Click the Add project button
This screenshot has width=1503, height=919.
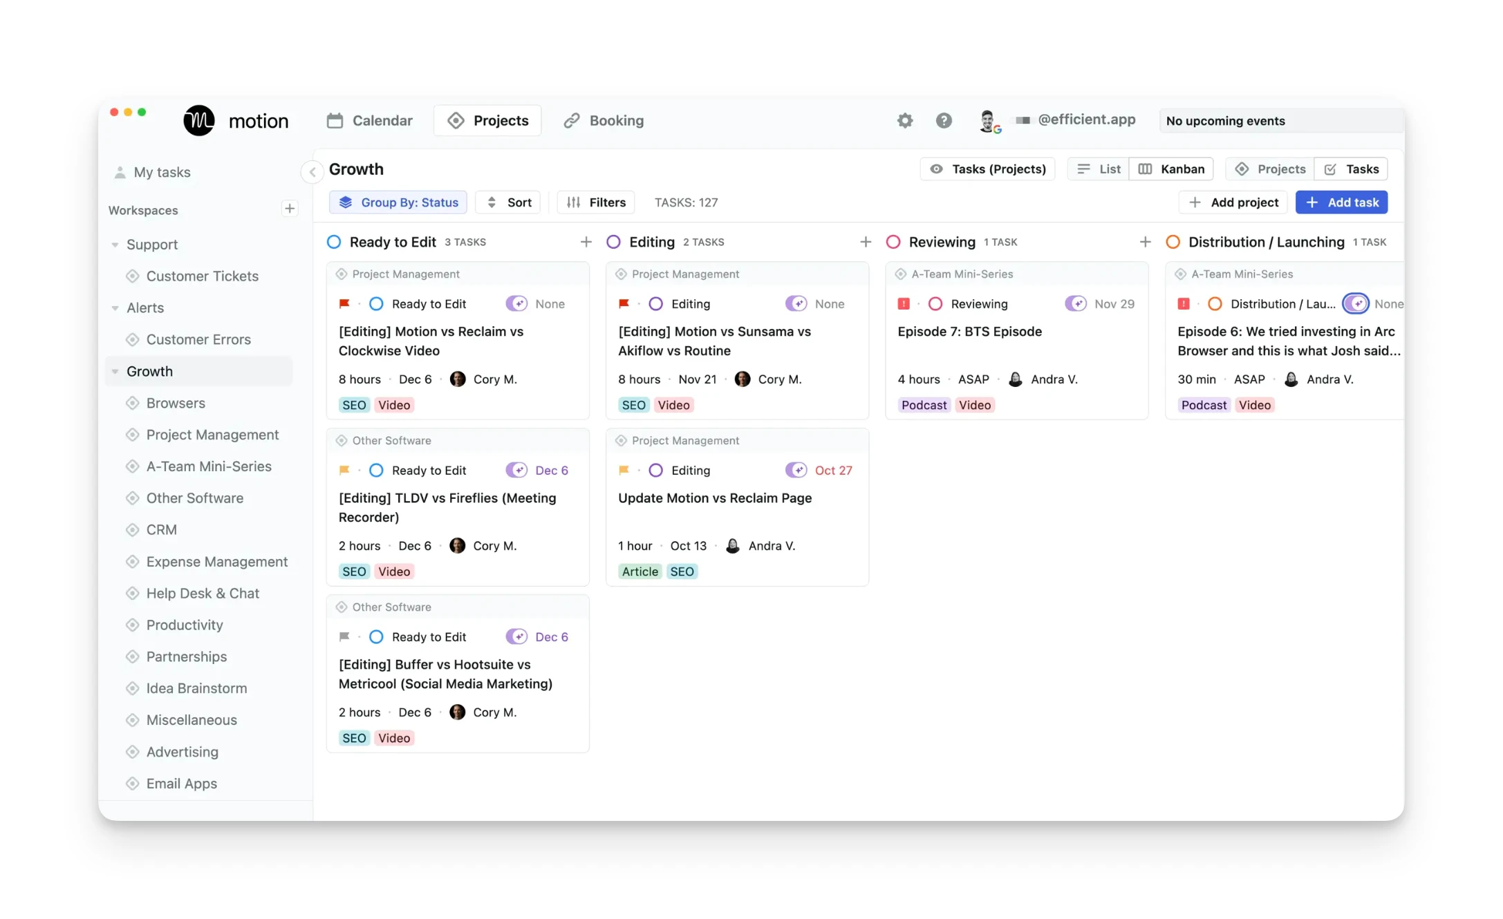click(1233, 202)
